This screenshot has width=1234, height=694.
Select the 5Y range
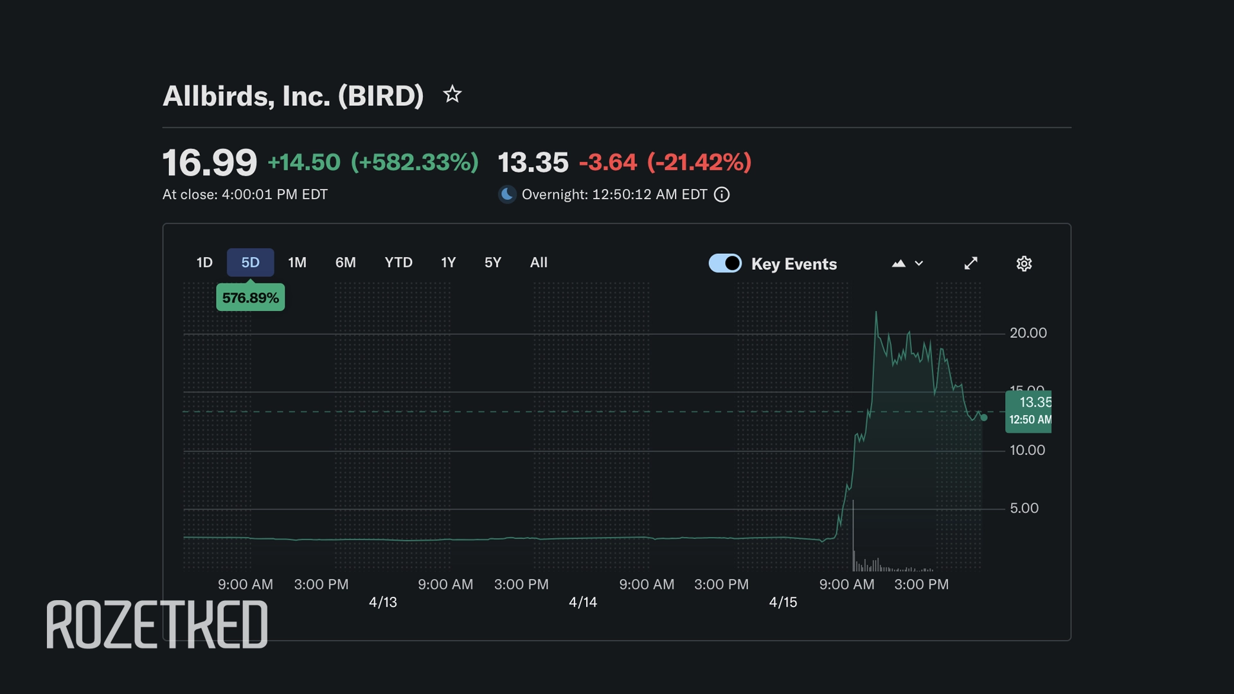point(492,262)
